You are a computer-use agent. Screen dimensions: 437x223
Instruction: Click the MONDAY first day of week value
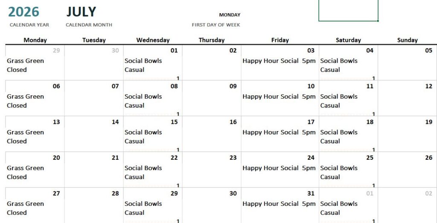[230, 15]
